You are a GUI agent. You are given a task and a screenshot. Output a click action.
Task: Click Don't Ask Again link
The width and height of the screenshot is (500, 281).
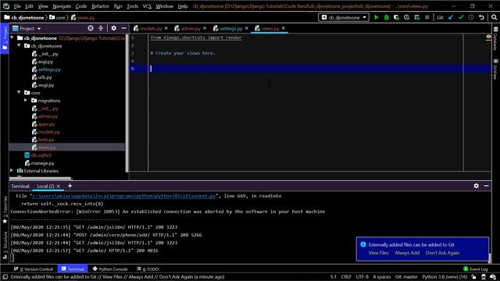pos(442,253)
